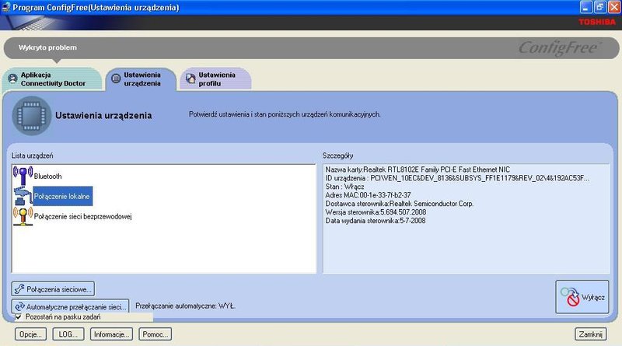622x346 pixels.
Task: Click Przełączanie automatyczne: WYŁ. status text
Action: pos(185,306)
